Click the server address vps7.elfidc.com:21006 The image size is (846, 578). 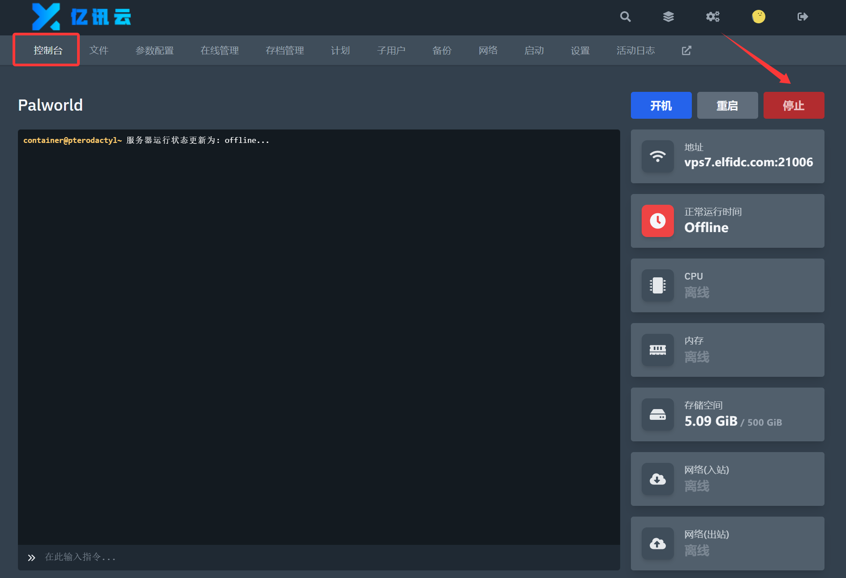coord(749,162)
